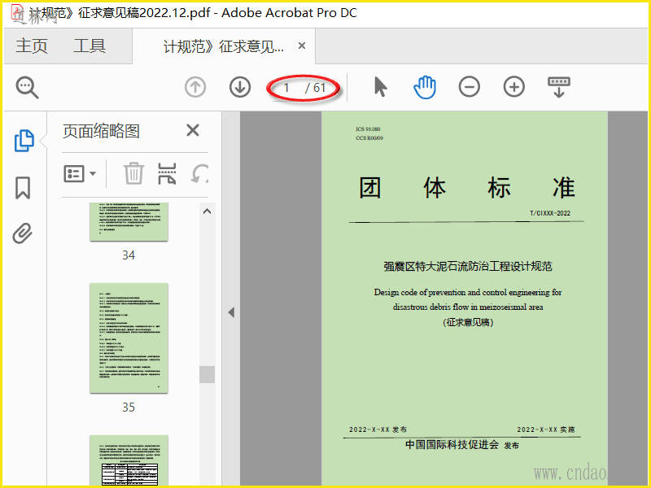Click the current page number field
651x488 pixels.
(x=286, y=88)
